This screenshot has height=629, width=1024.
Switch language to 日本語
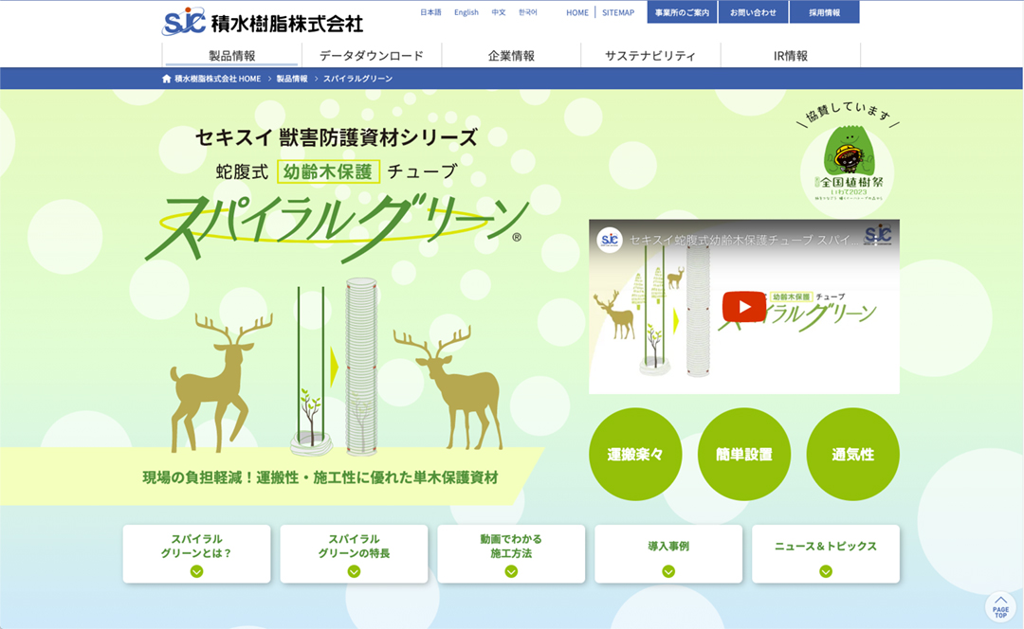pos(430,12)
